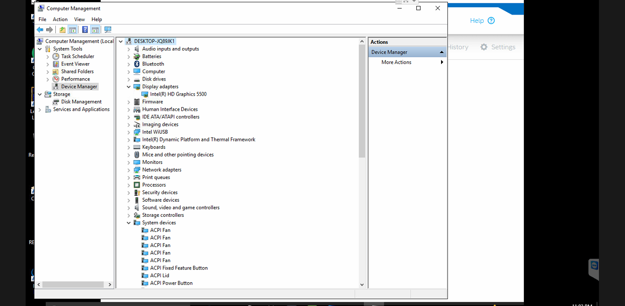
Task: Click the Back arrow toolbar icon
Action: (40, 30)
